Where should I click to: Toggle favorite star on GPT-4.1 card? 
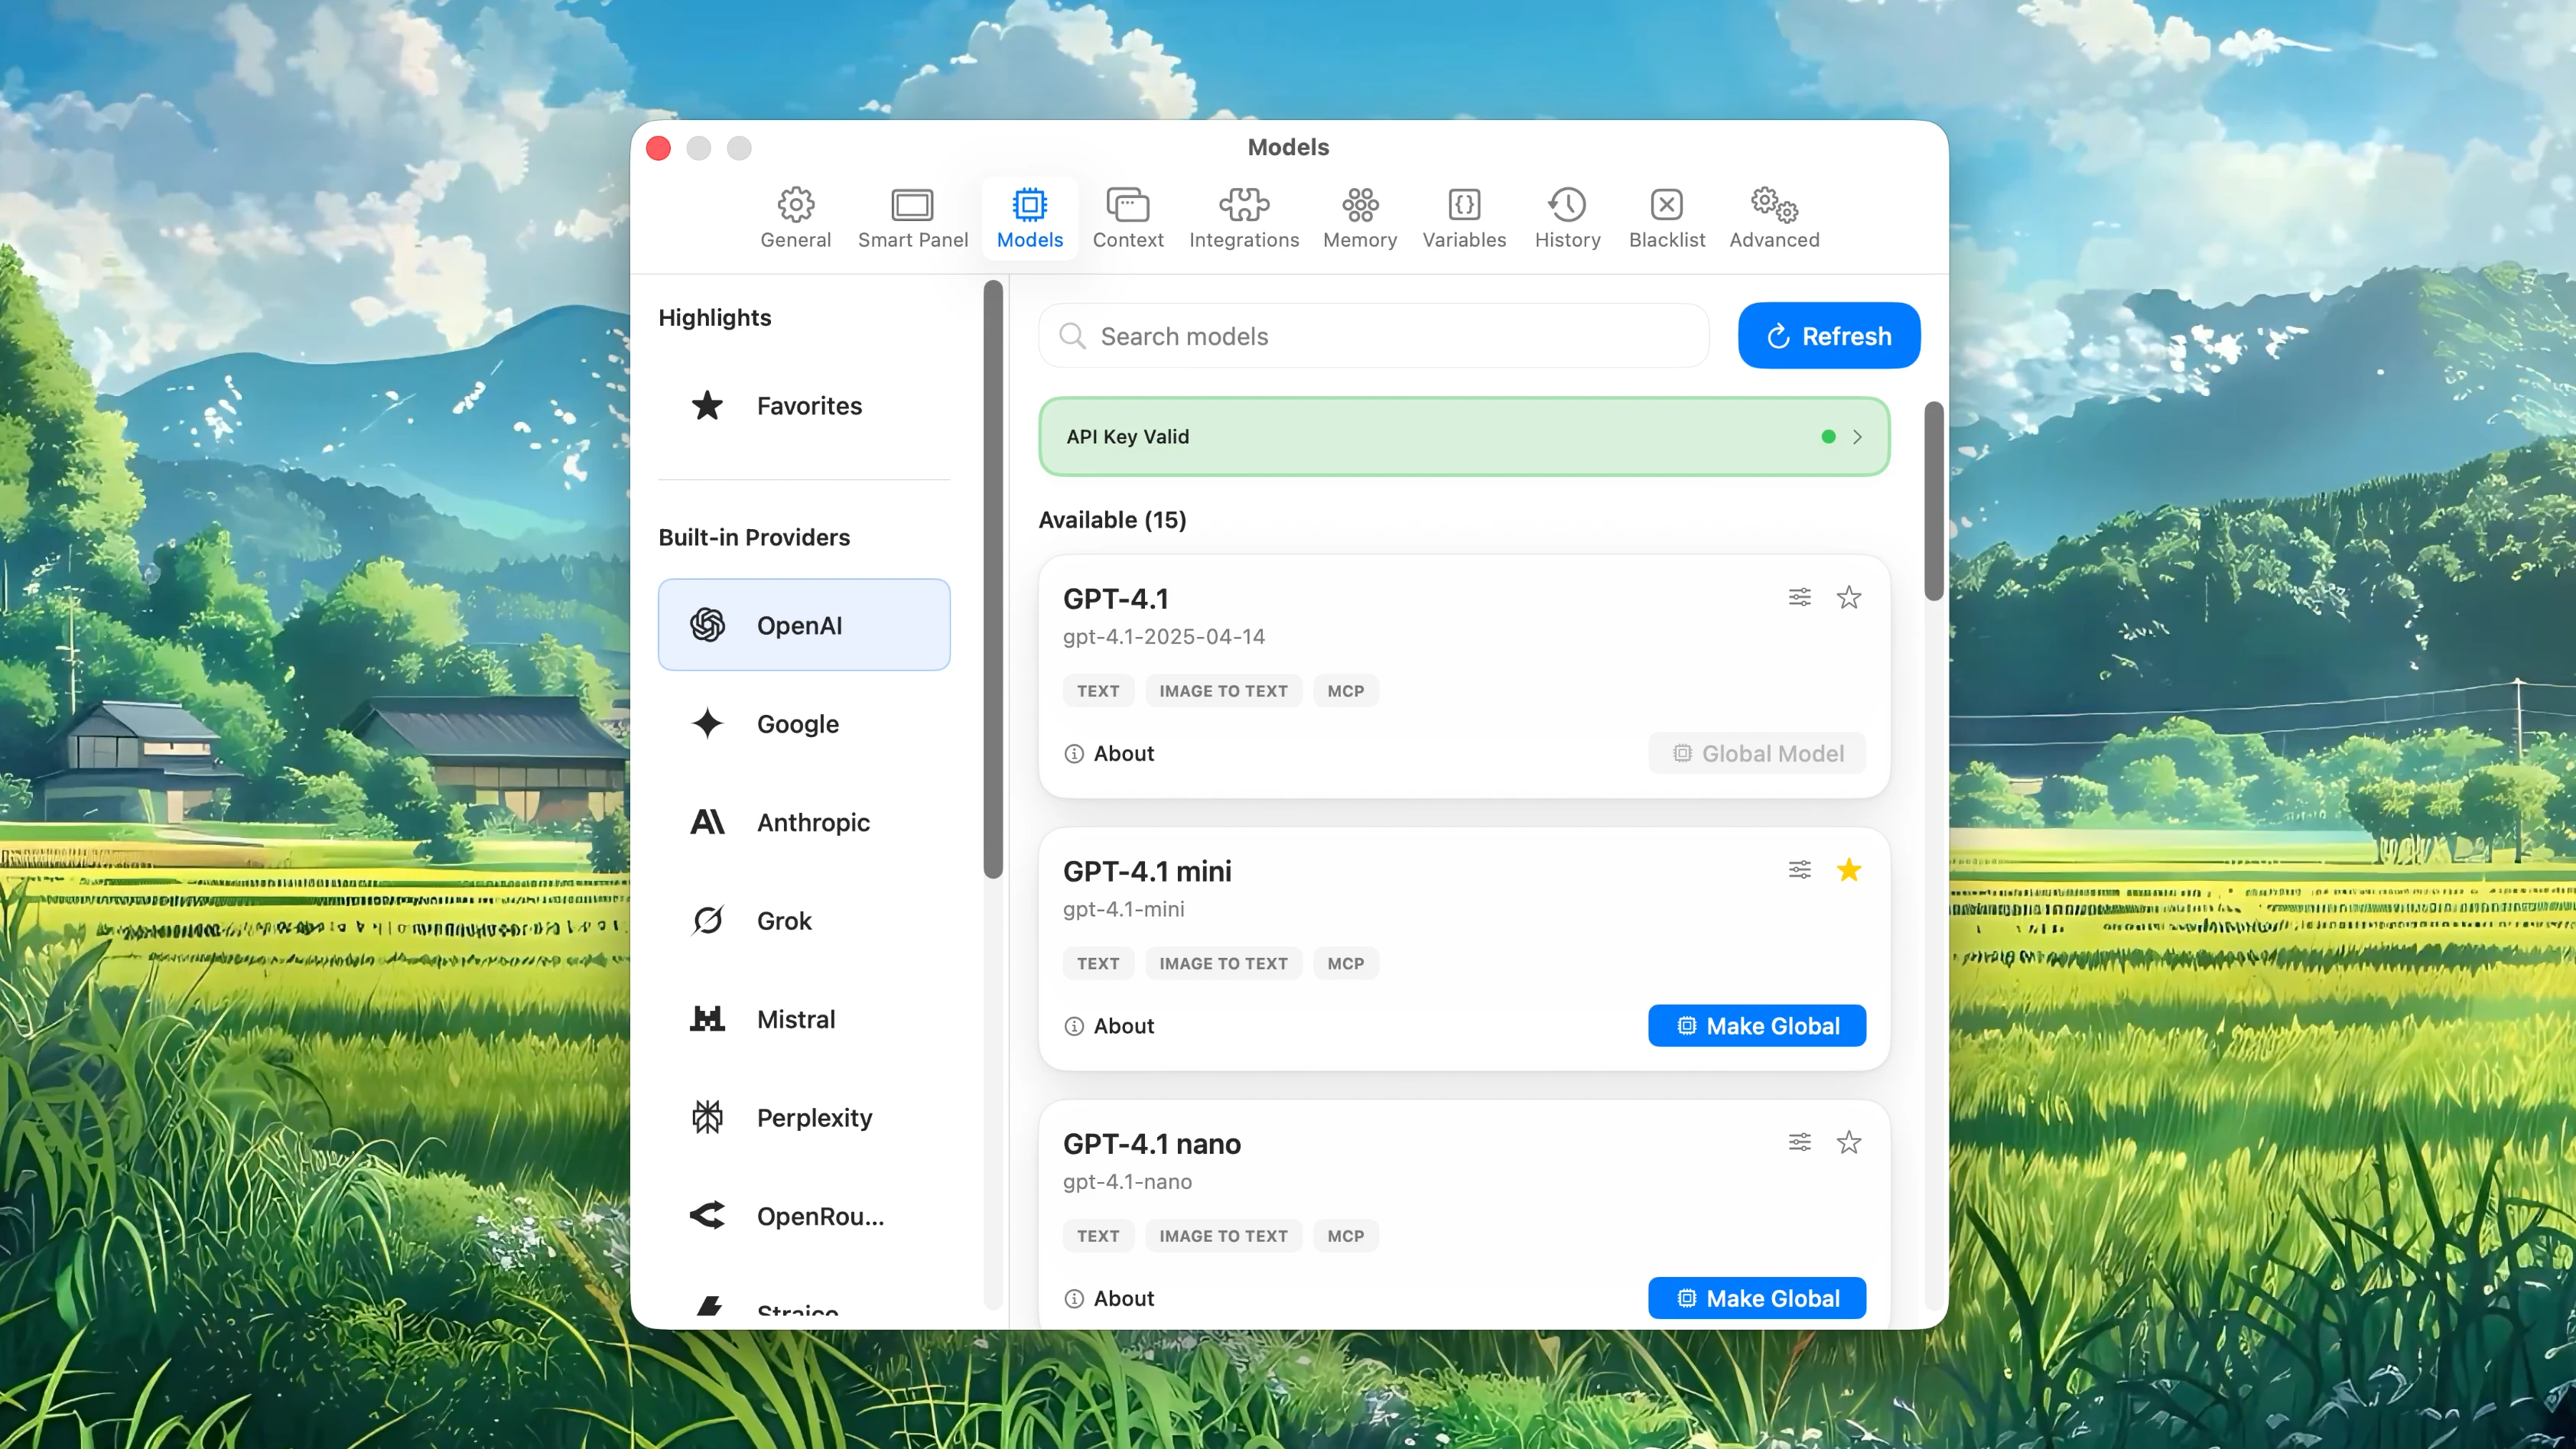(x=1849, y=596)
